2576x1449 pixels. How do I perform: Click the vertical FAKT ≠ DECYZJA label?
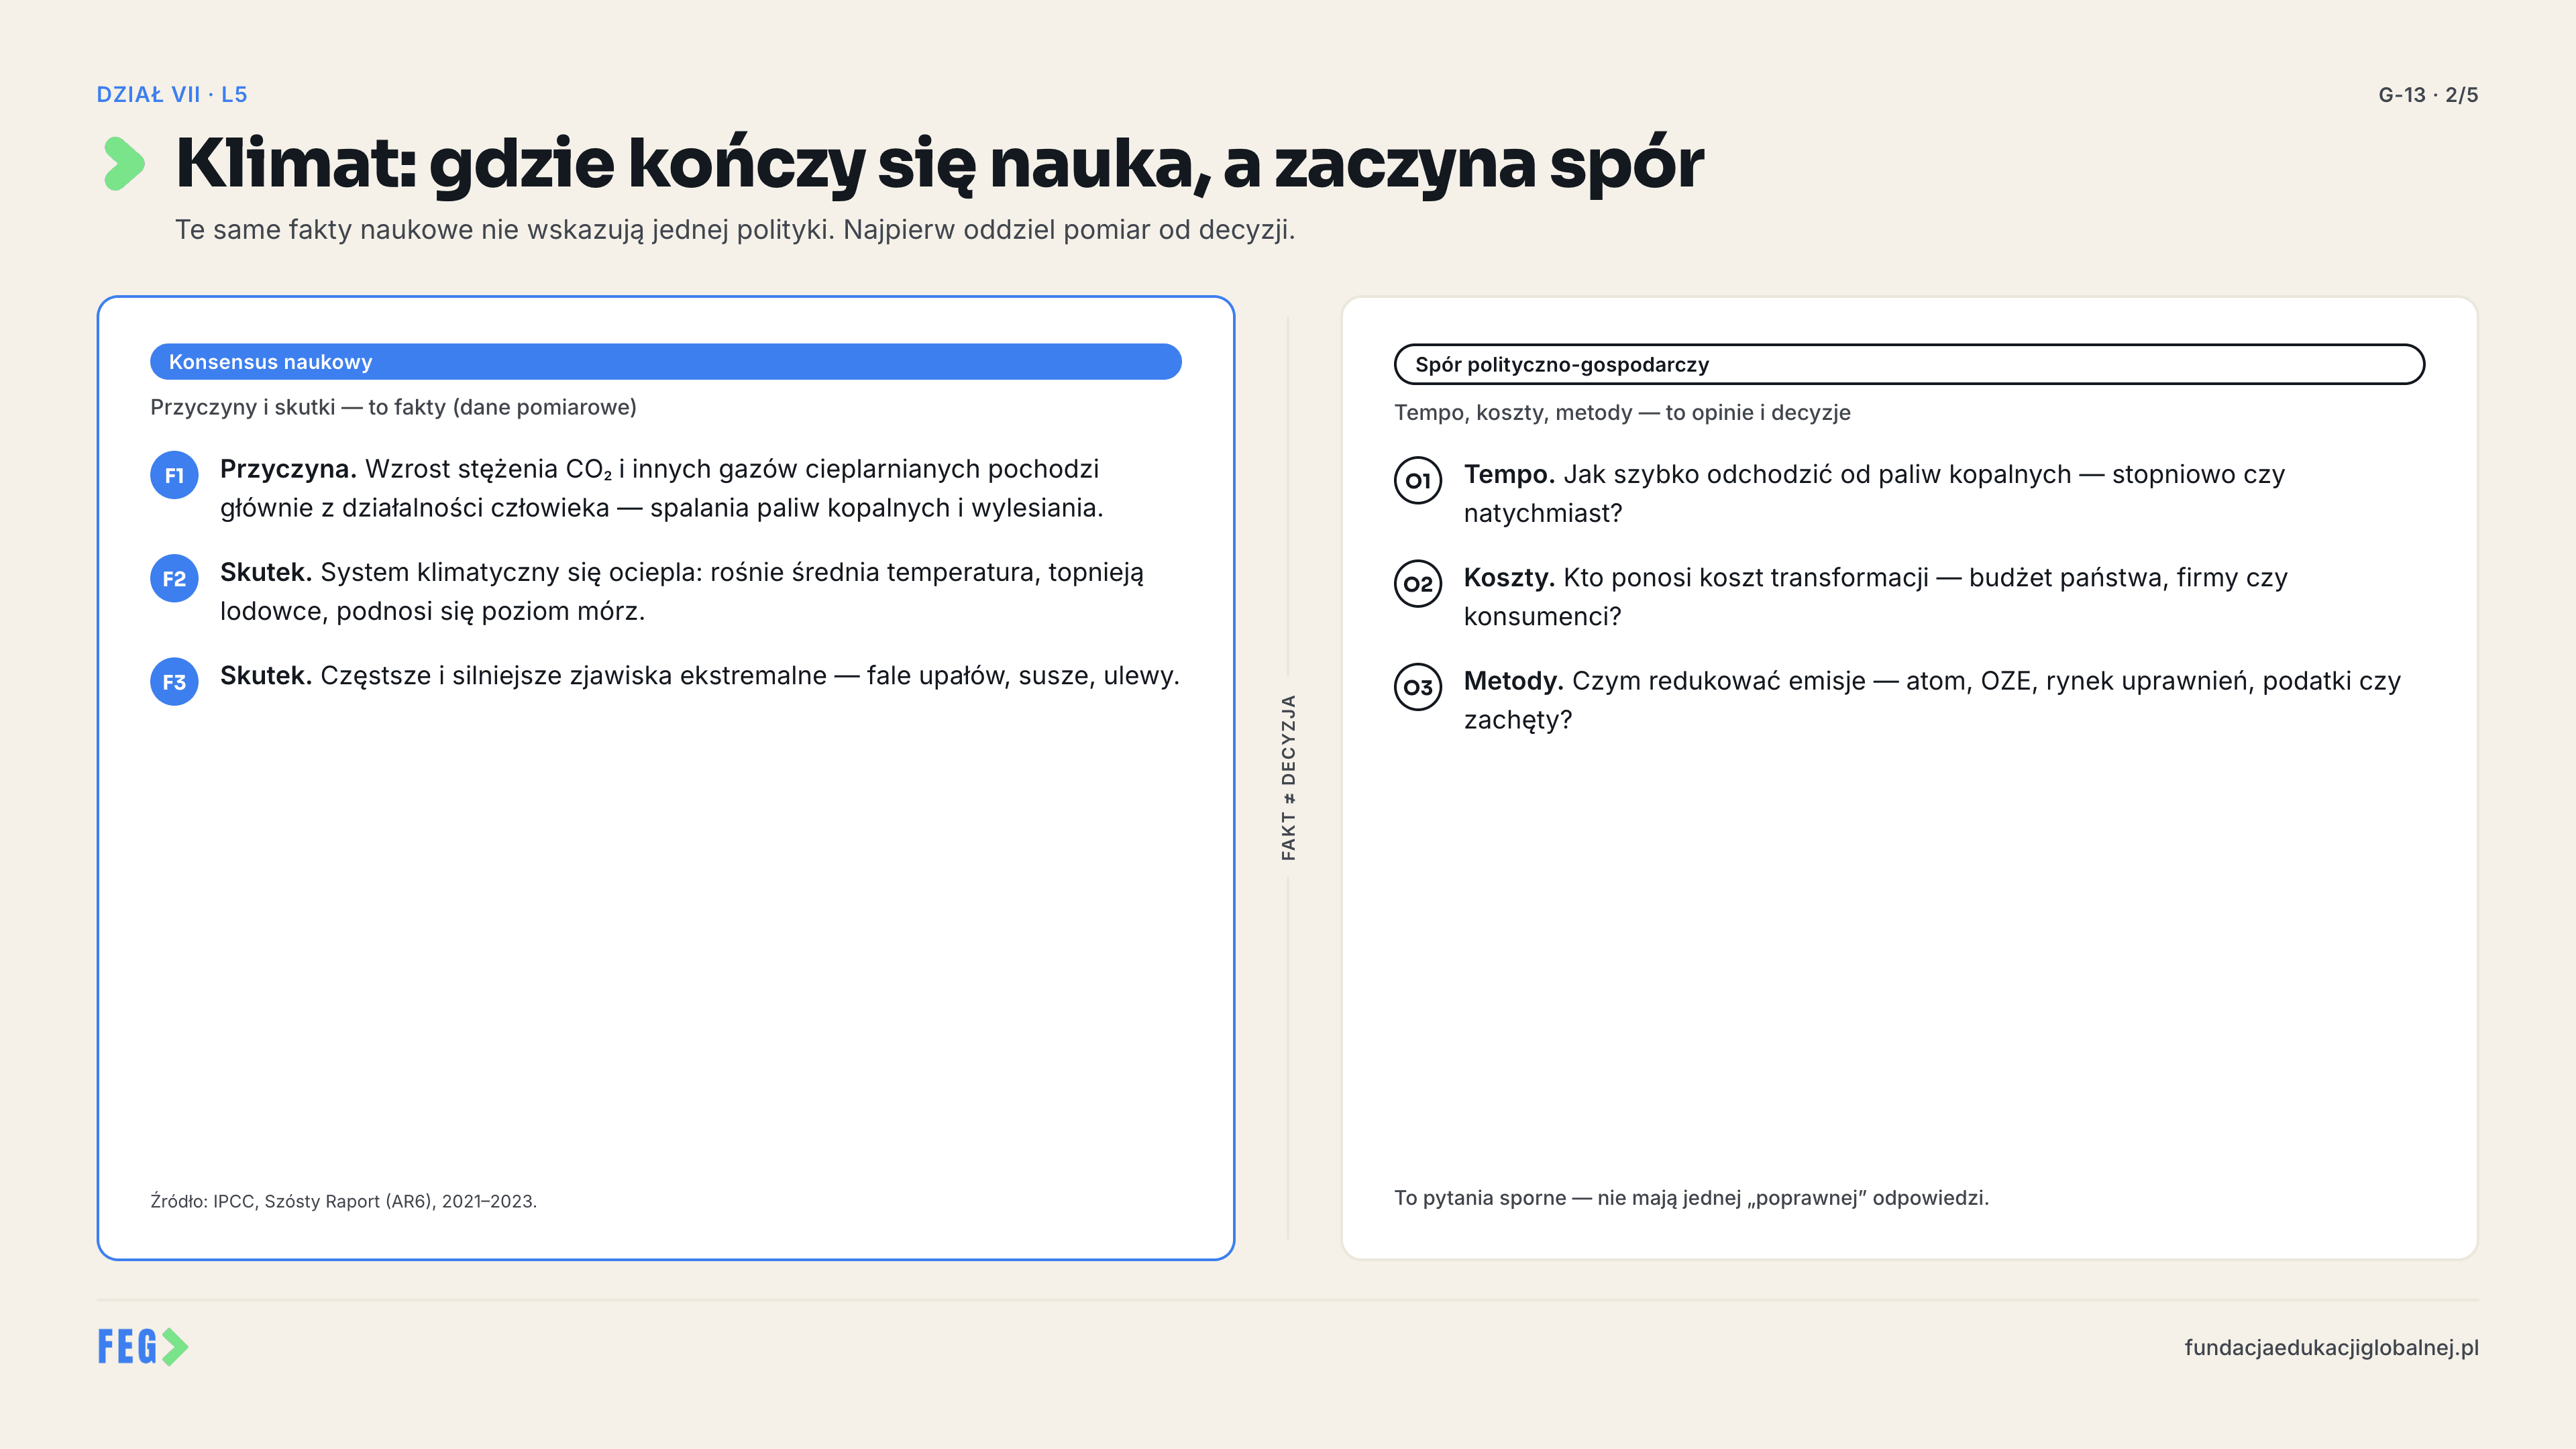[x=1288, y=777]
